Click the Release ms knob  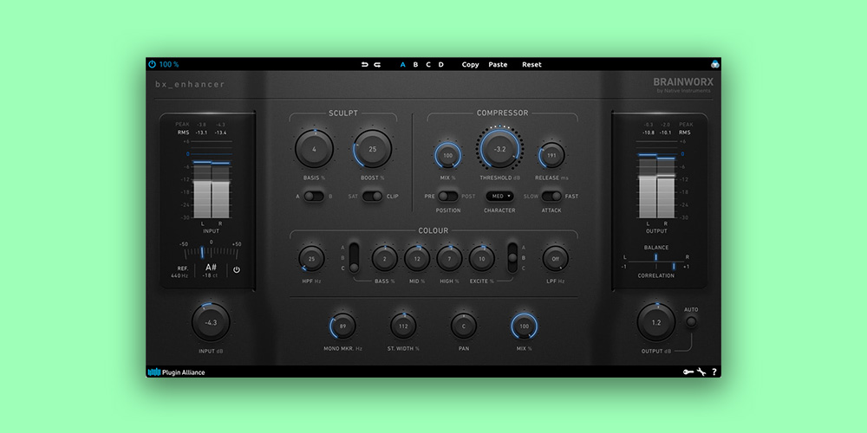pyautogui.click(x=551, y=155)
